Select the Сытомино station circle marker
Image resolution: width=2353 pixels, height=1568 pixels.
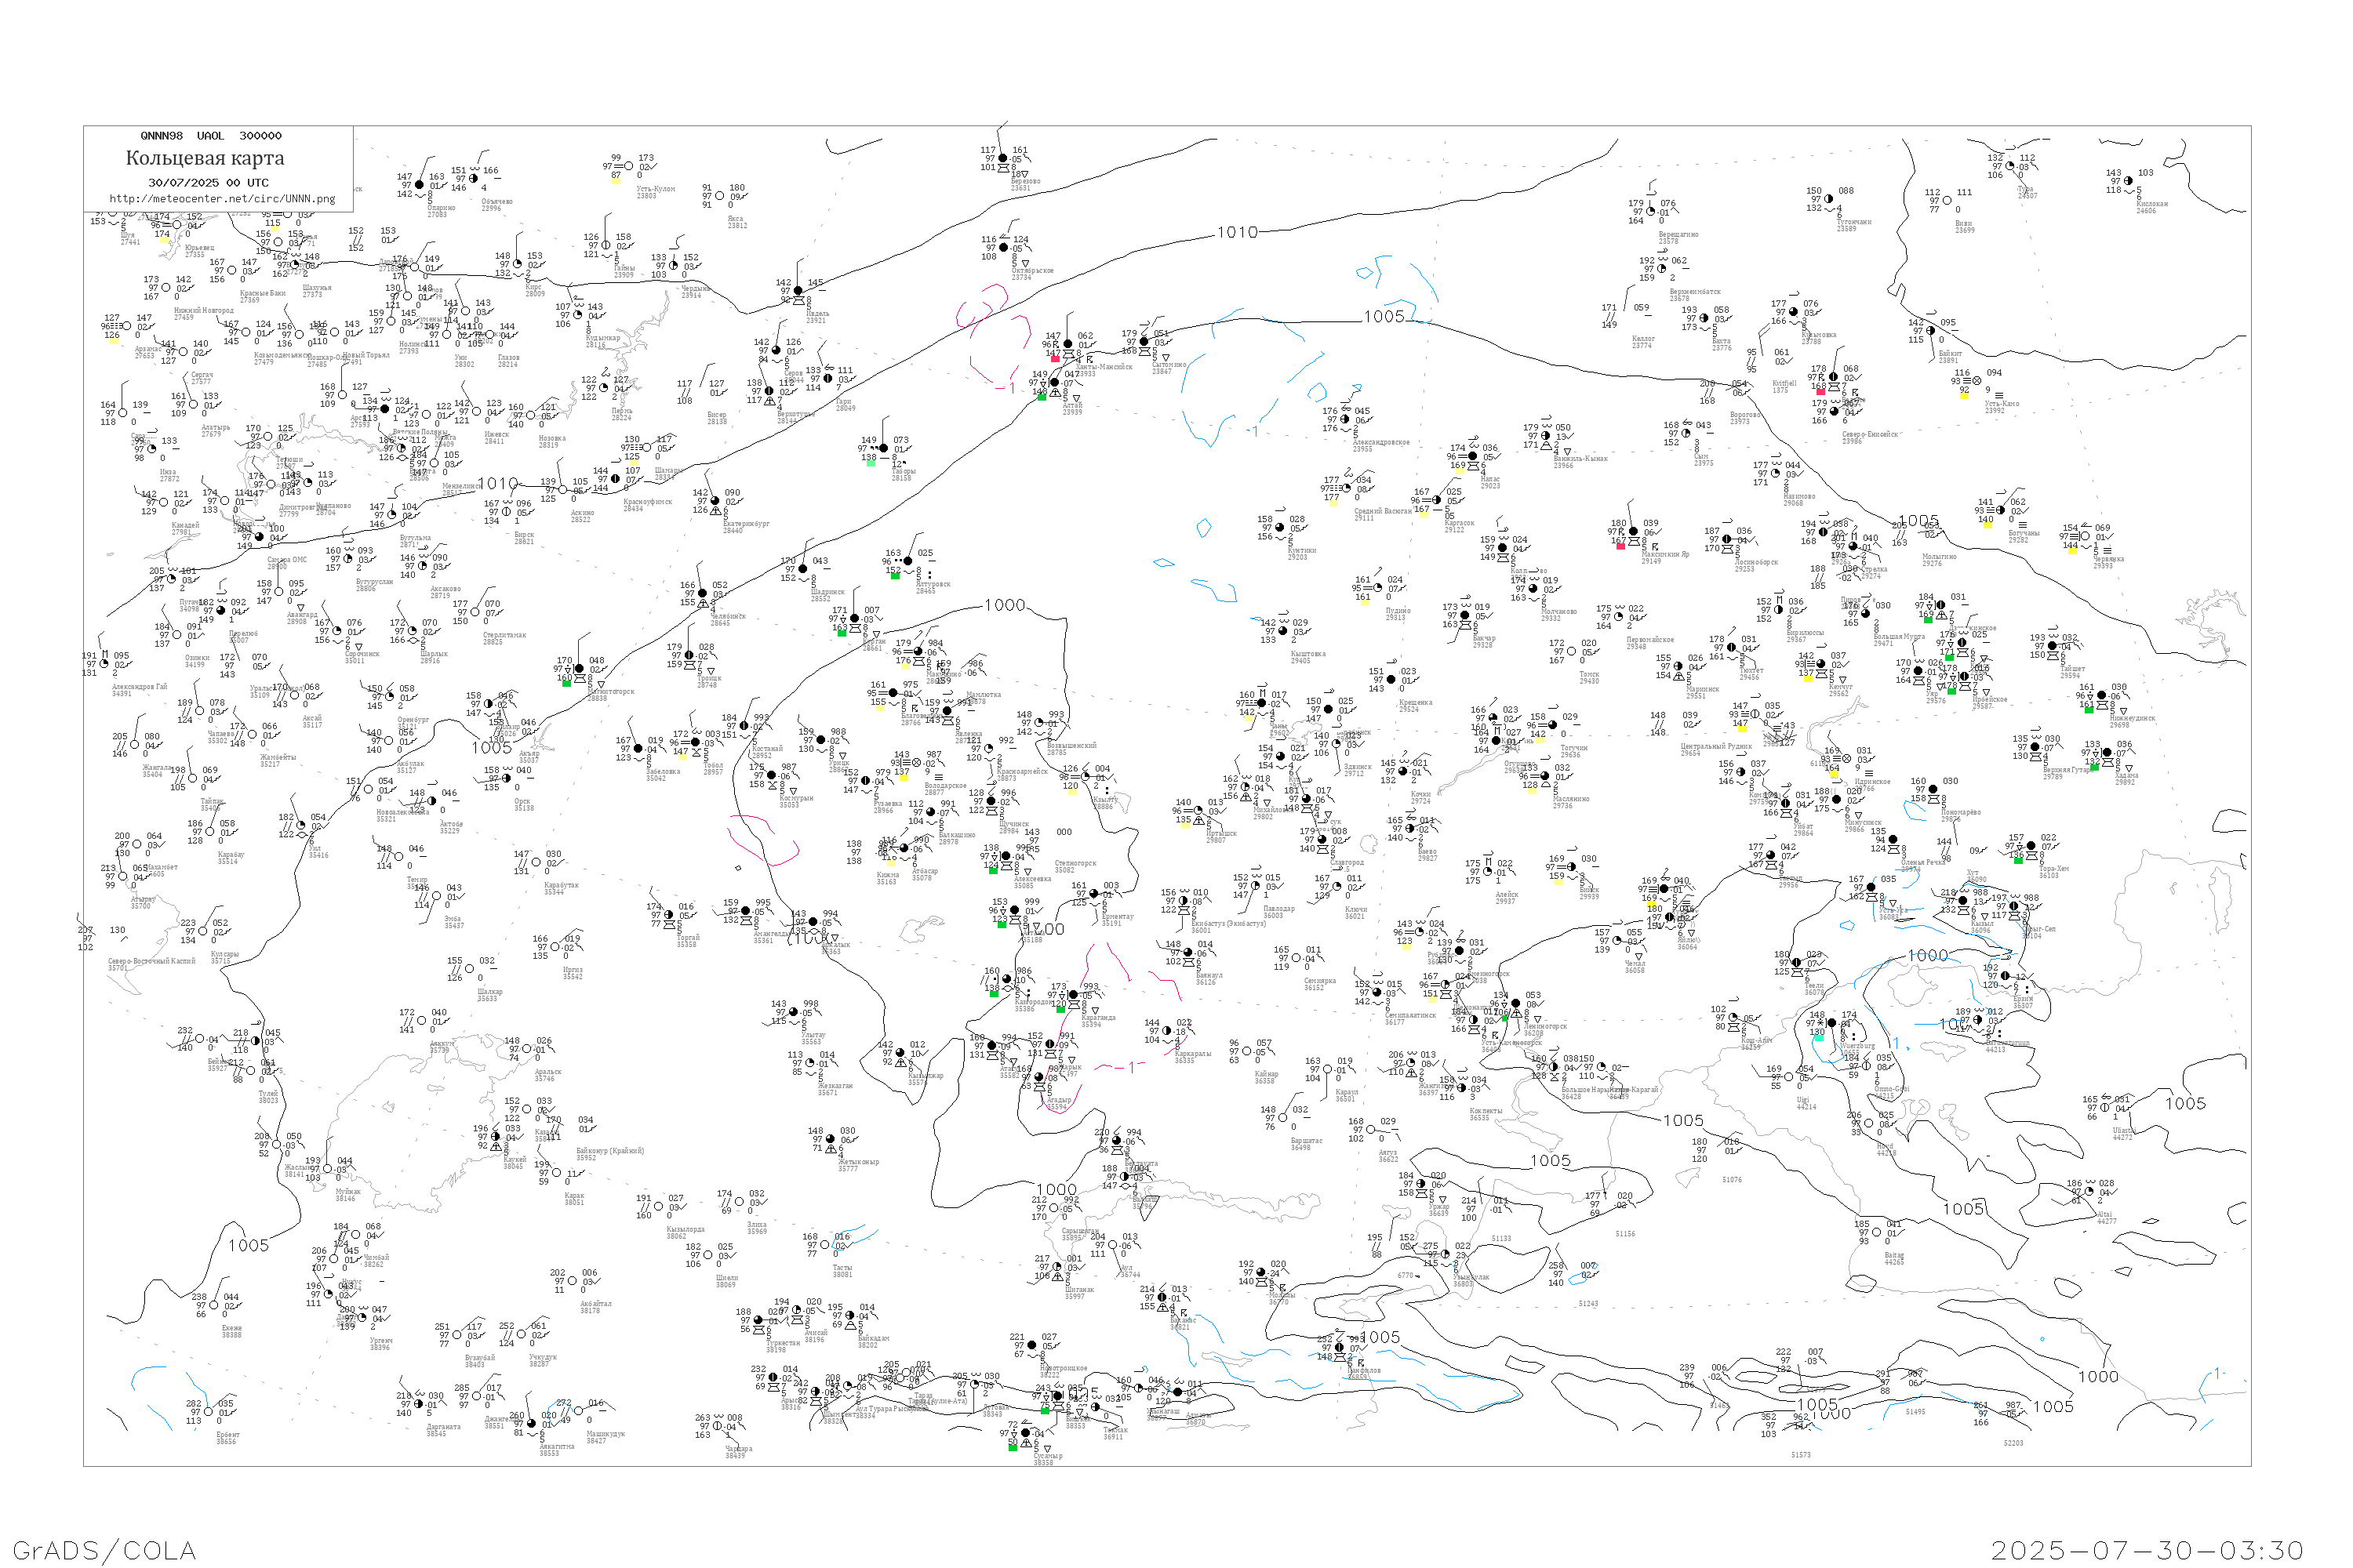[x=1144, y=341]
